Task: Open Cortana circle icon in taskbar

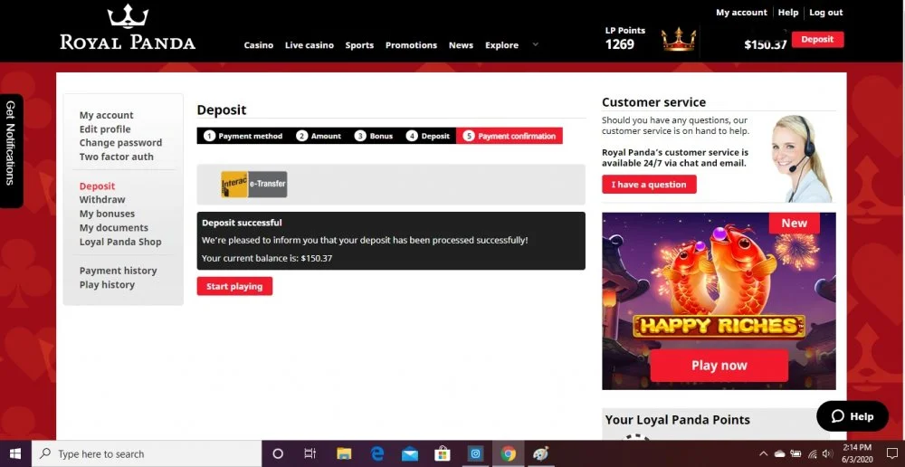Action: pyautogui.click(x=278, y=453)
